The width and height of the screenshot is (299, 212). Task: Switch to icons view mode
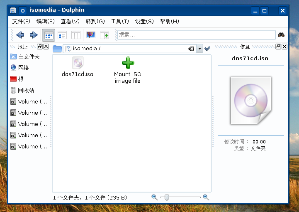click(49, 35)
